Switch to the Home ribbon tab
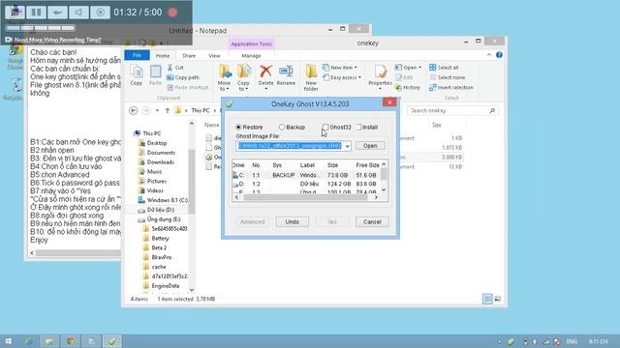 coord(163,56)
